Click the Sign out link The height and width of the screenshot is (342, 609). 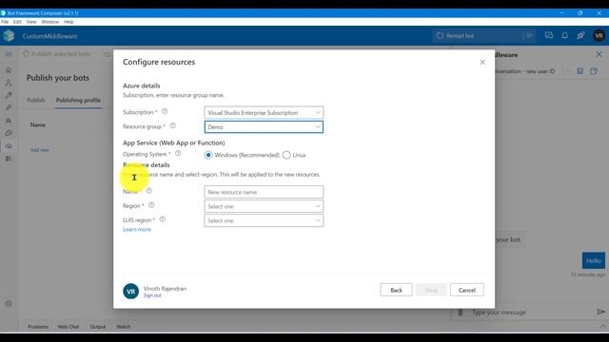pos(152,295)
